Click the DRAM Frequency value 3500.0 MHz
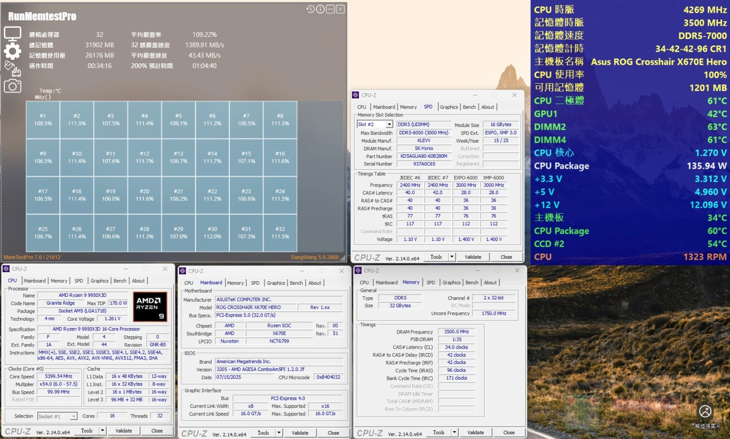This screenshot has height=439, width=730. pos(456,331)
